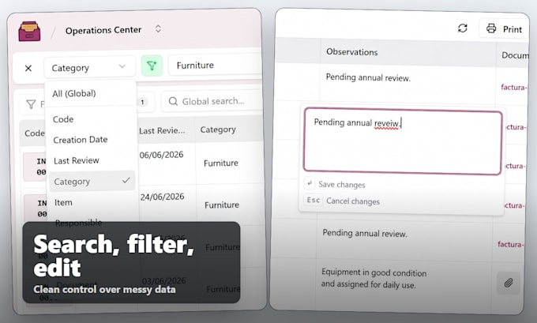Screen dimensions: 537x323
Task: Click the green add-filter funnel icon
Action: click(152, 66)
